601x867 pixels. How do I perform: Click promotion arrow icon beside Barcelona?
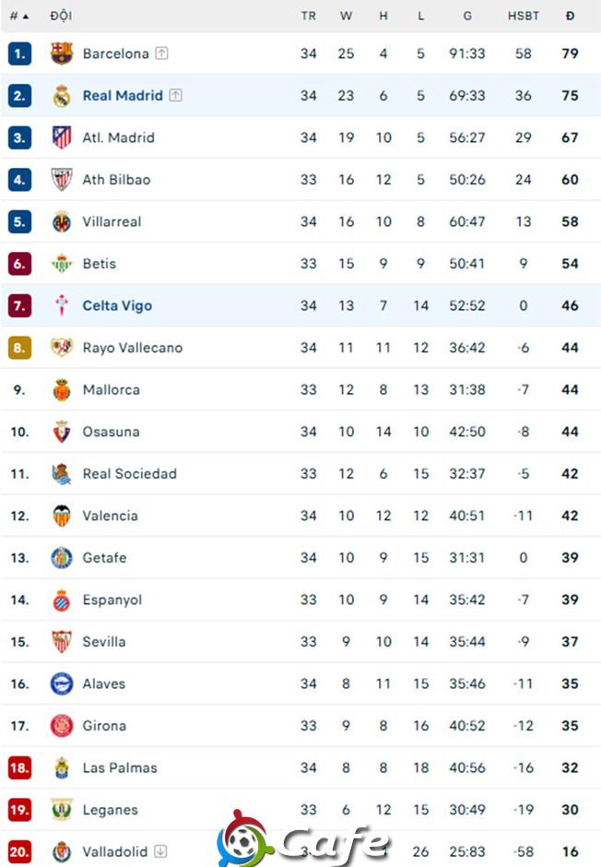(x=161, y=53)
